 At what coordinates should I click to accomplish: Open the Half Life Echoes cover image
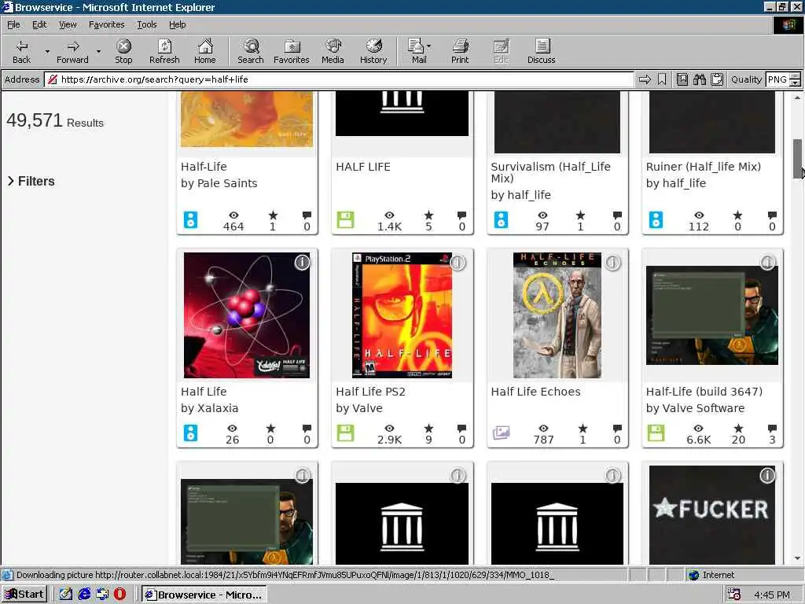[557, 315]
